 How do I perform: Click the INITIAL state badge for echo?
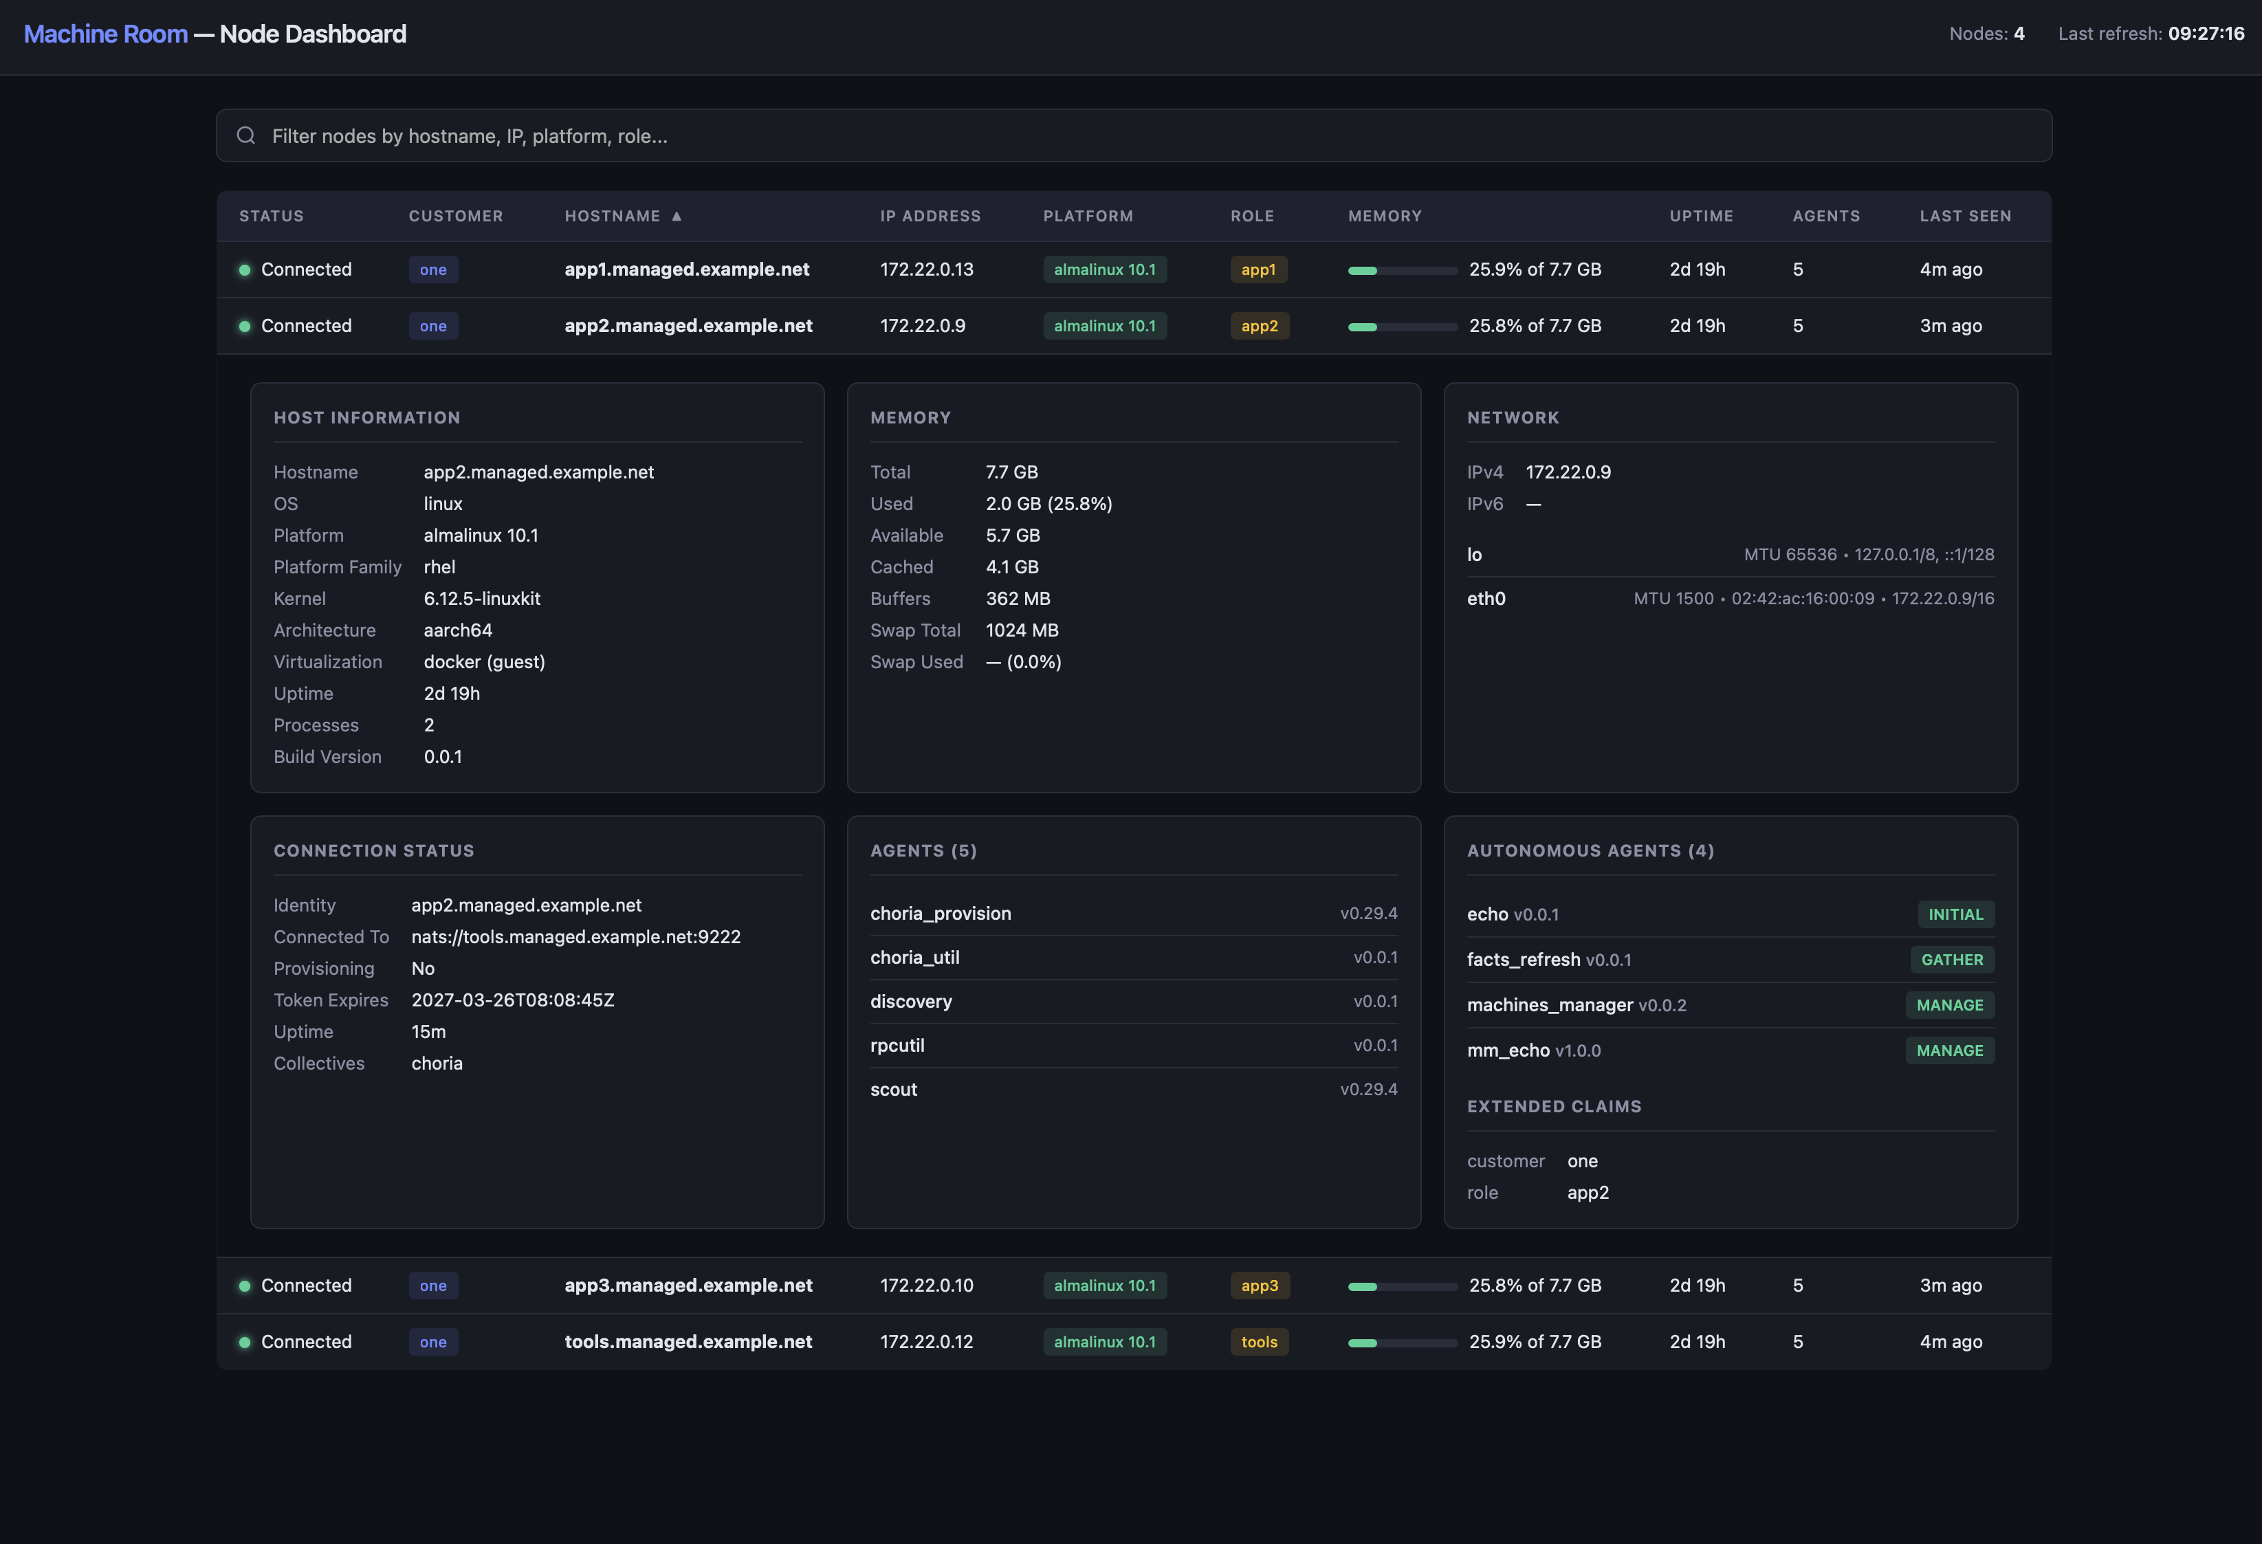pos(1955,914)
